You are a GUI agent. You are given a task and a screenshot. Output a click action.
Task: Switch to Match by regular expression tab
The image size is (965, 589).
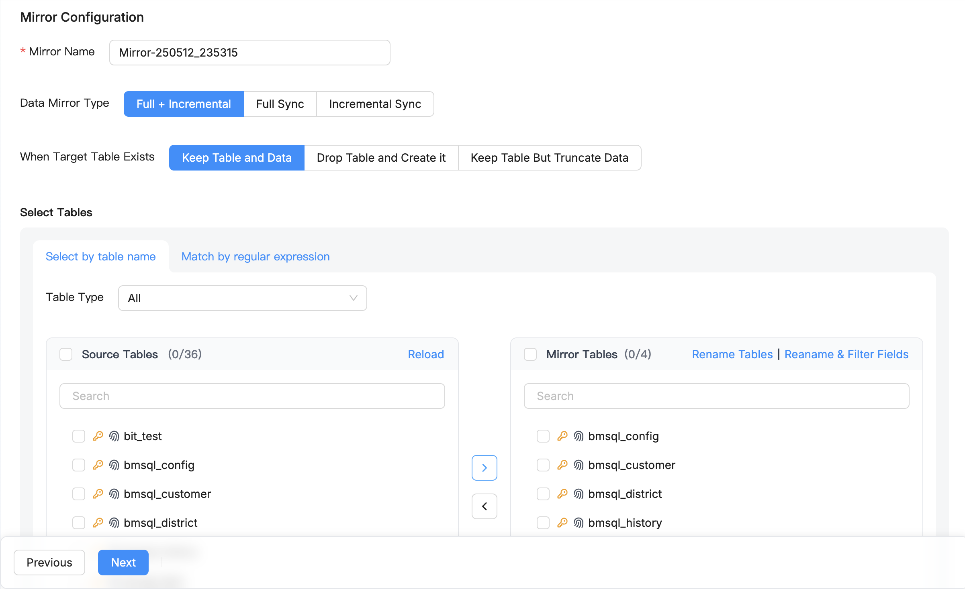point(256,256)
